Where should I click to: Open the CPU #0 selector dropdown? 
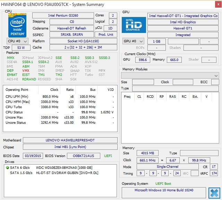click(18, 41)
